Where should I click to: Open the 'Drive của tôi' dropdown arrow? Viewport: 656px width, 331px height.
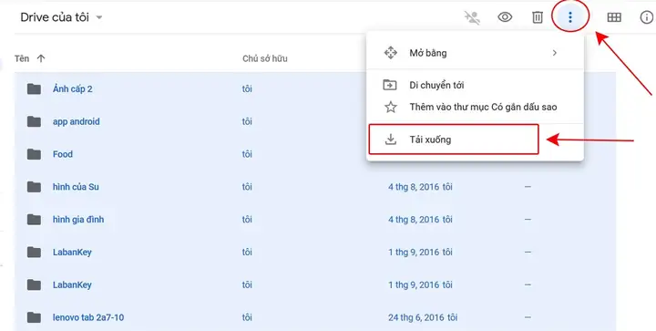[x=99, y=17]
